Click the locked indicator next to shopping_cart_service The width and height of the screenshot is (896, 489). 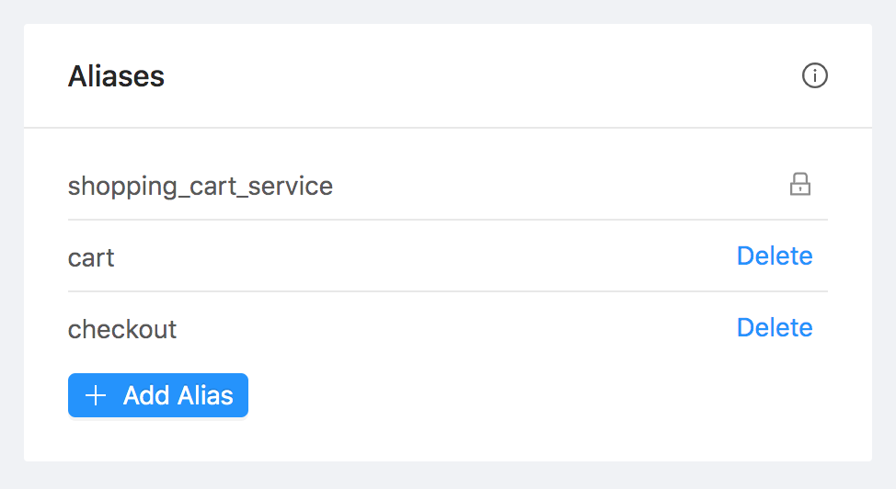point(800,185)
